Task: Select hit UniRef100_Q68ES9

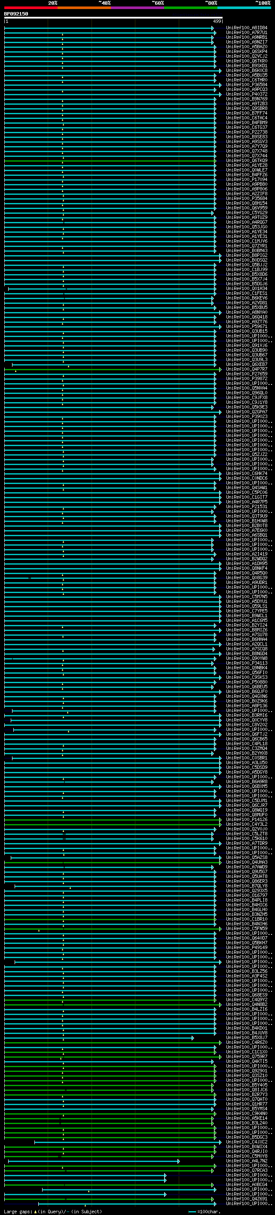Action: tap(246, 995)
